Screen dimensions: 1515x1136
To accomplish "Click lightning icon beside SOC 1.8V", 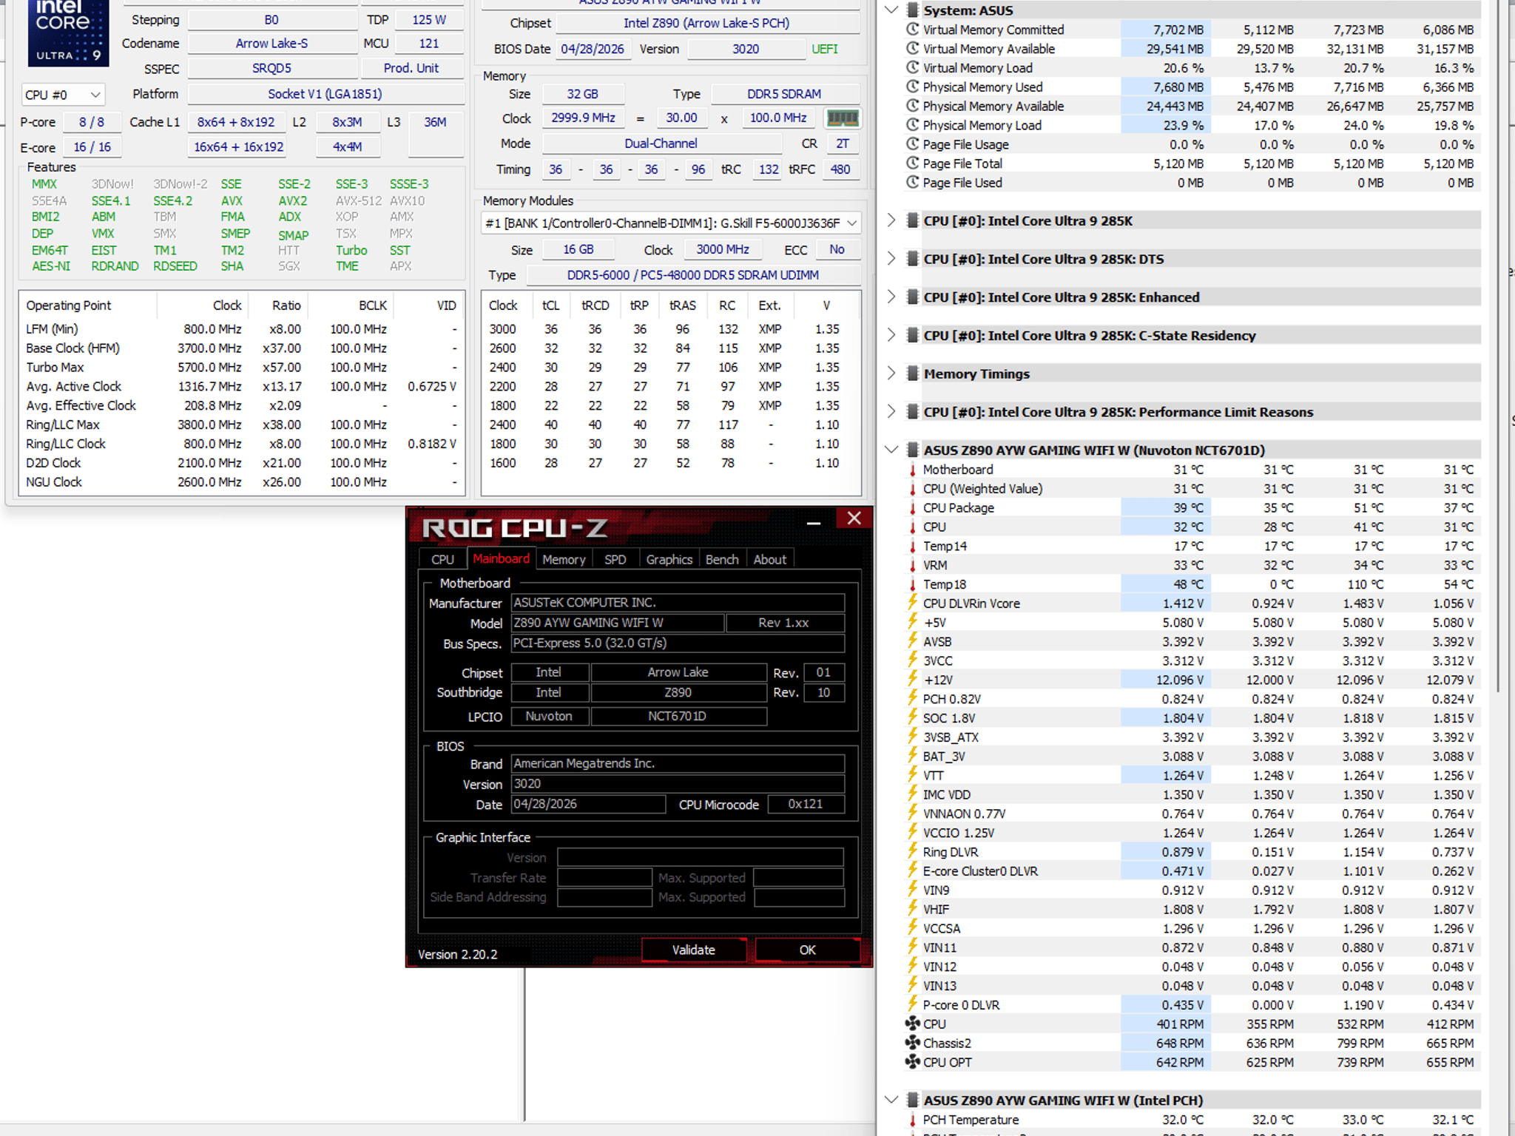I will point(913,717).
